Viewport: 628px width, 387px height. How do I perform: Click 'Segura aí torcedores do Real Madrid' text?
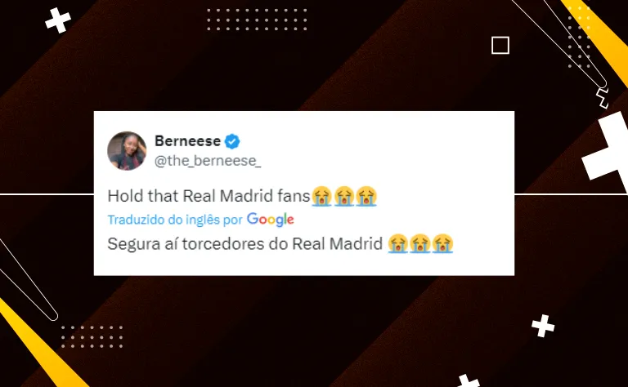click(x=245, y=244)
